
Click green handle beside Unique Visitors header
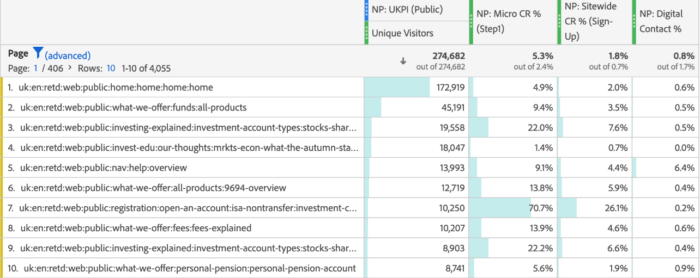(x=366, y=33)
